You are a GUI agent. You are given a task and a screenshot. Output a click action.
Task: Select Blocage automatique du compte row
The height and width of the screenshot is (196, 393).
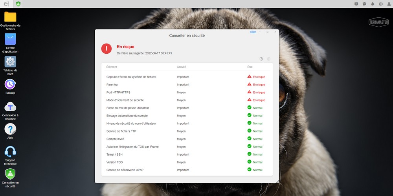pyautogui.click(x=187, y=116)
